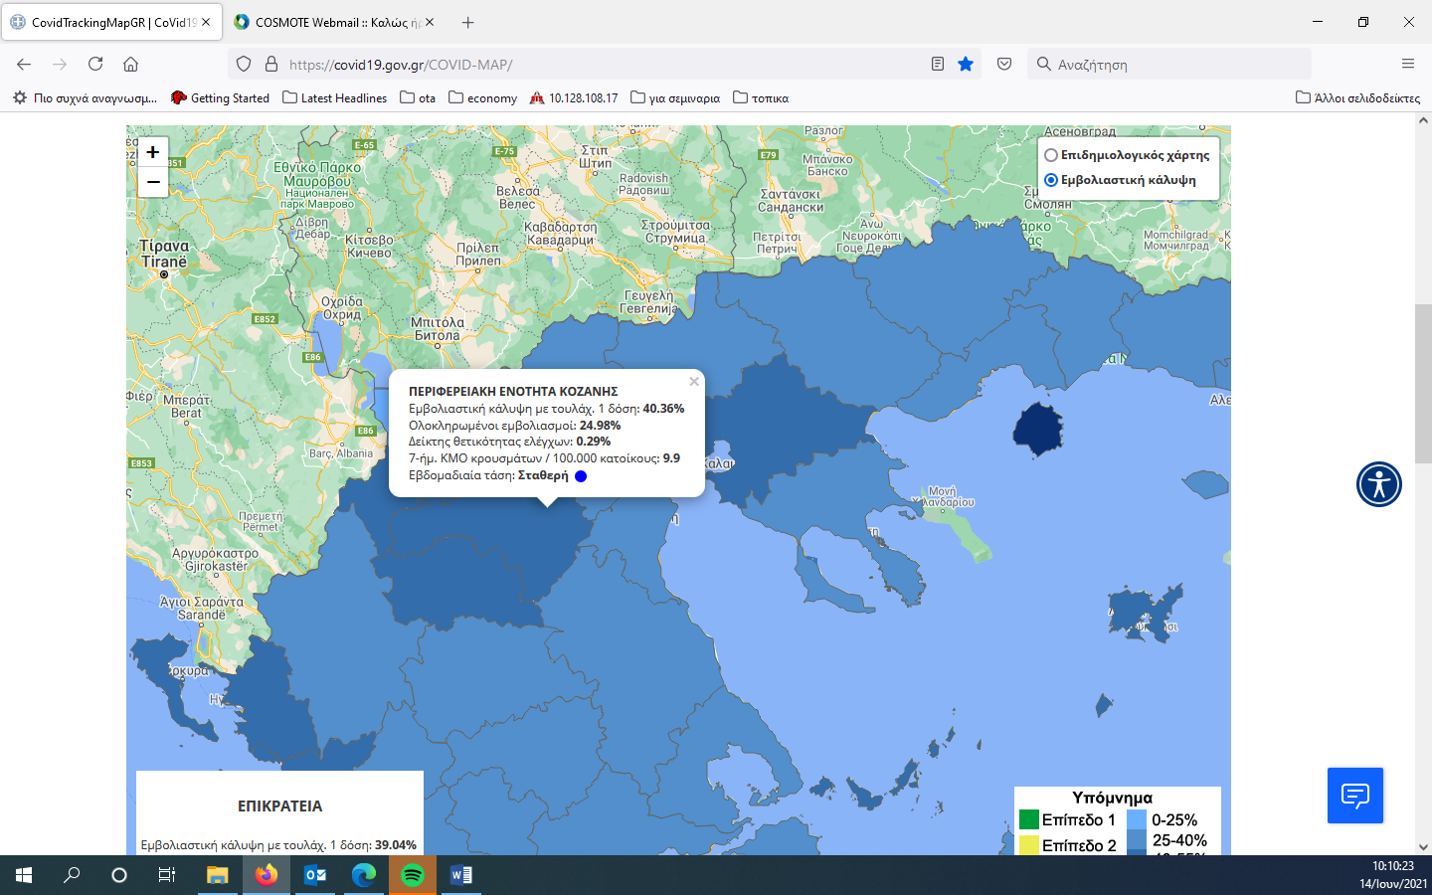
Task: Edit the bookmark using the star icon
Action: (x=965, y=64)
